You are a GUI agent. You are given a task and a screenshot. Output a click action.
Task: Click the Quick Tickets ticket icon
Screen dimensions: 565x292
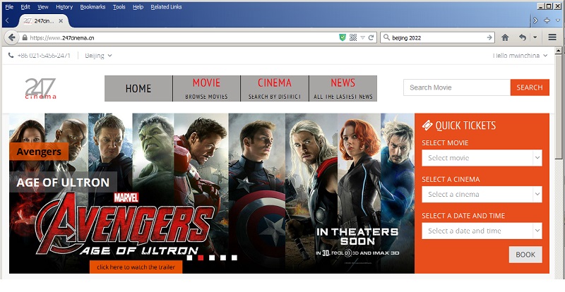tap(427, 126)
